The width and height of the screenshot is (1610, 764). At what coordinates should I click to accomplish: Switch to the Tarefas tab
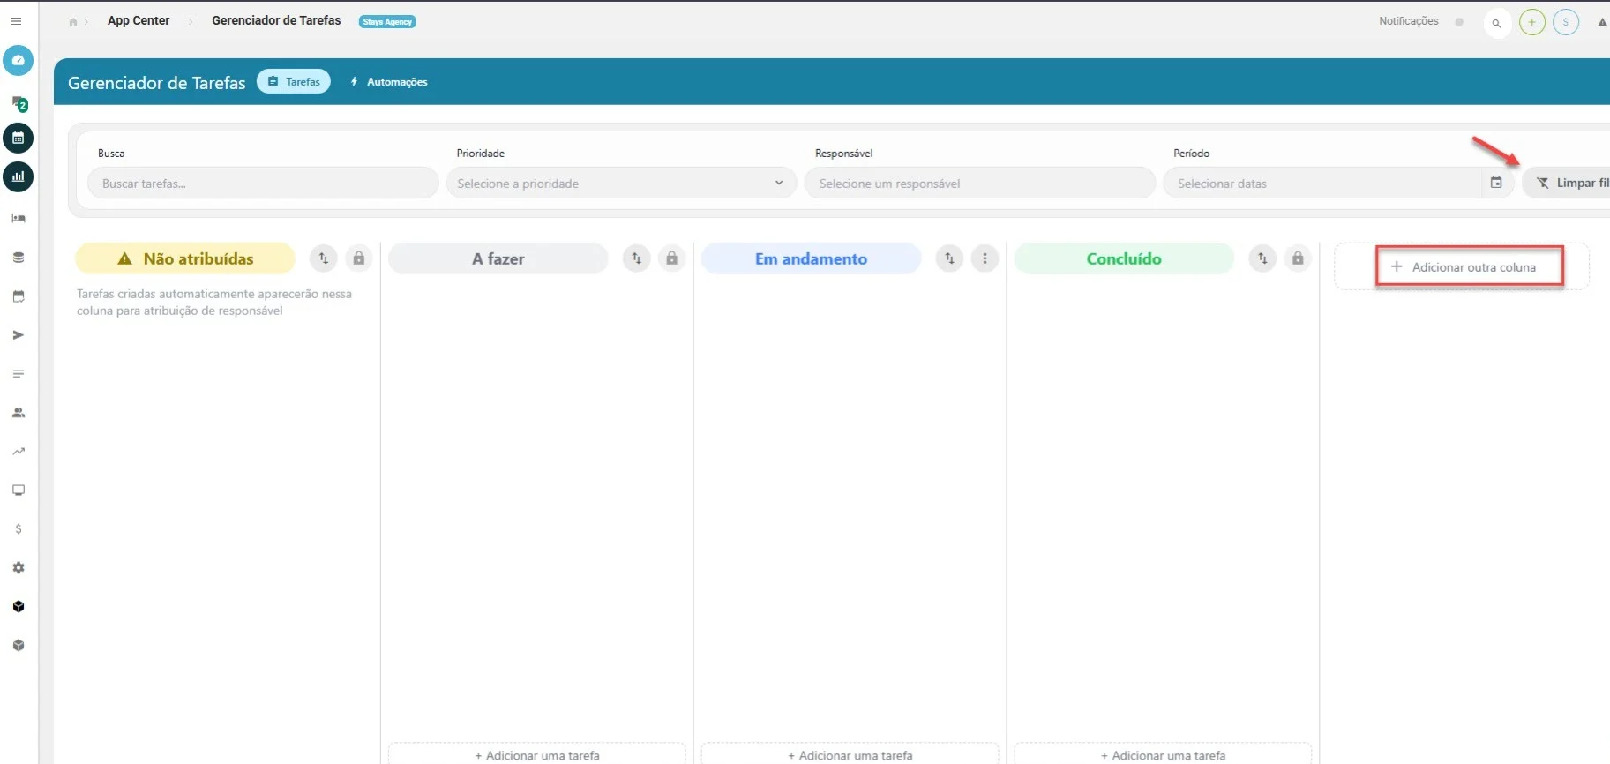[x=294, y=81]
